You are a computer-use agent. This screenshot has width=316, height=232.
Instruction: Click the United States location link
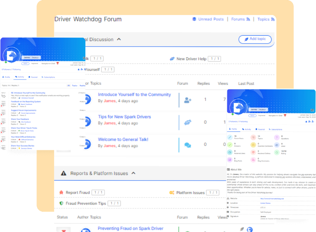coord(265,203)
